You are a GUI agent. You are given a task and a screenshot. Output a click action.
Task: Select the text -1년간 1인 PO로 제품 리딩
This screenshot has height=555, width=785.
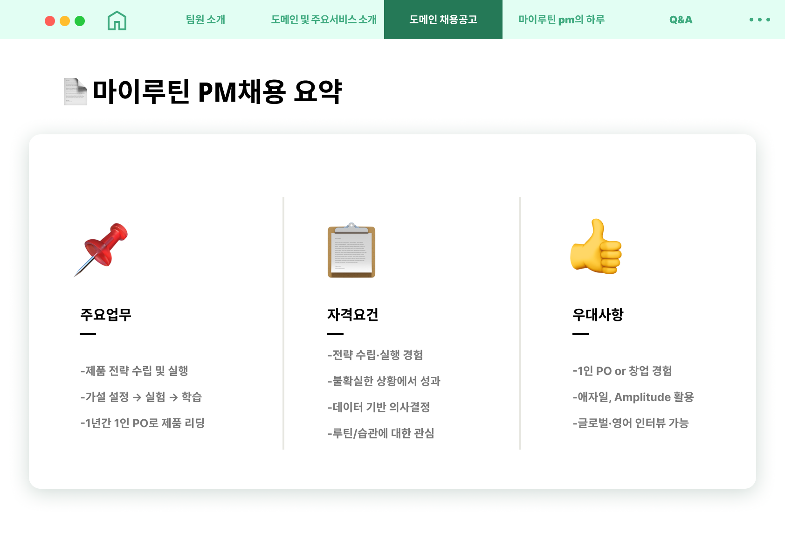[143, 423]
